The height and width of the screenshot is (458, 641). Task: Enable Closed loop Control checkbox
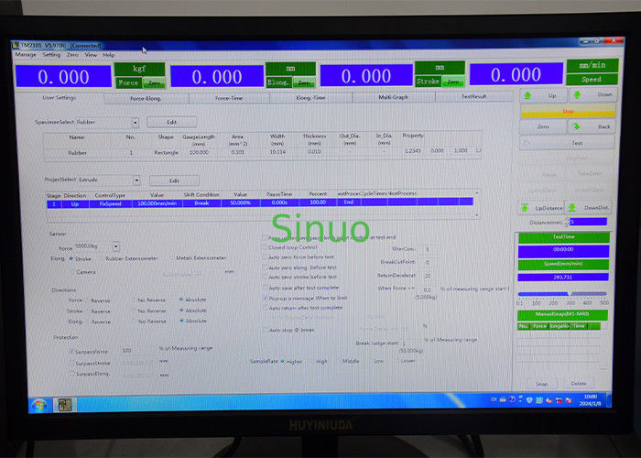click(x=266, y=247)
